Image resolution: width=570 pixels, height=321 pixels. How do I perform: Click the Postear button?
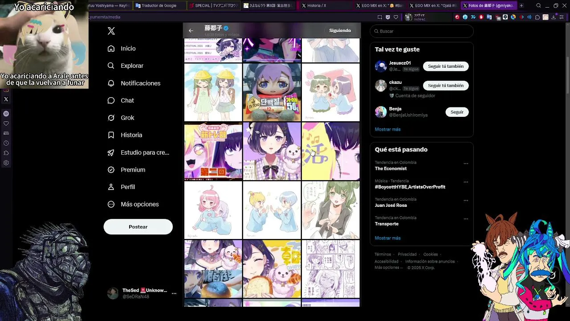coord(138,227)
